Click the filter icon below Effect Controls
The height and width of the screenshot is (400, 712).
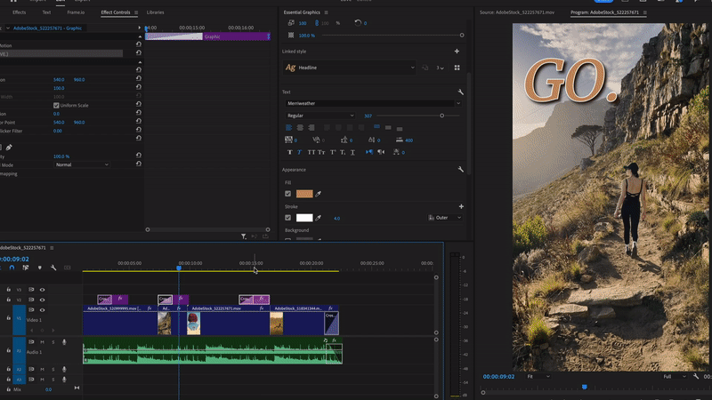click(244, 236)
